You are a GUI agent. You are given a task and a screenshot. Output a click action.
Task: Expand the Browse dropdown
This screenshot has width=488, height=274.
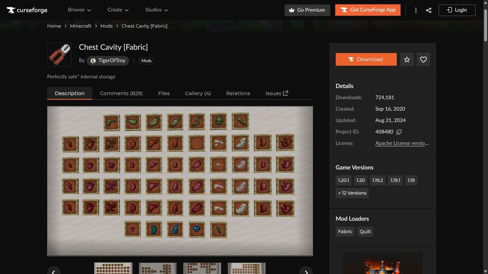pyautogui.click(x=79, y=10)
